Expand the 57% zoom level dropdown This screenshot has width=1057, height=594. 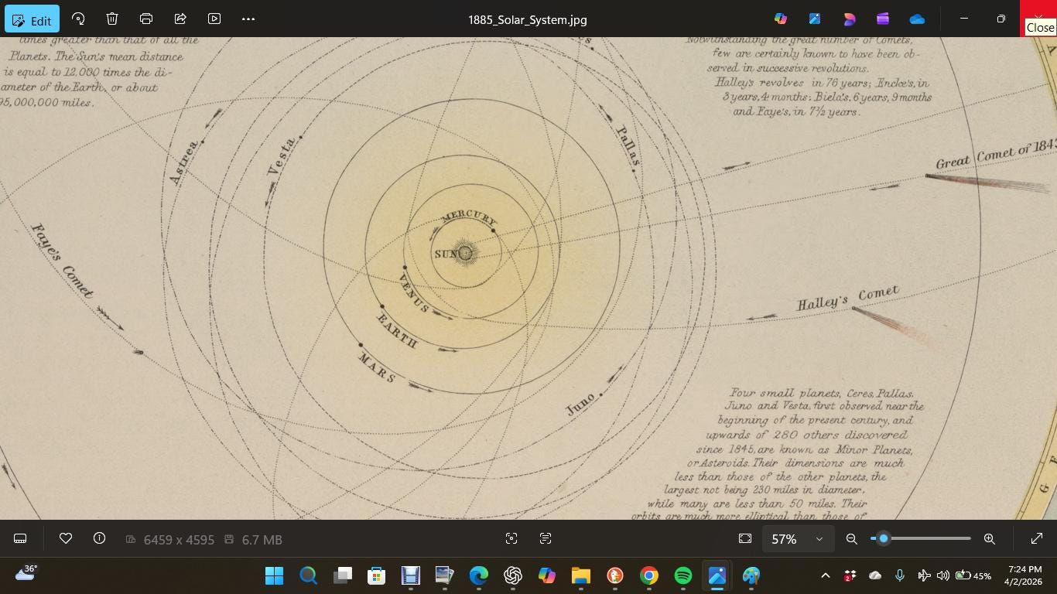tap(797, 539)
